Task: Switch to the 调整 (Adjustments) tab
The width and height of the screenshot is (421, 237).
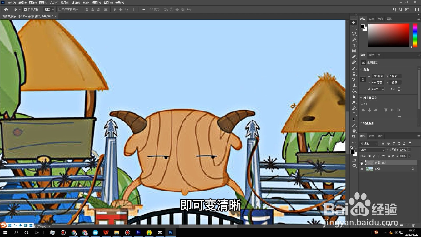Action: click(x=371, y=55)
